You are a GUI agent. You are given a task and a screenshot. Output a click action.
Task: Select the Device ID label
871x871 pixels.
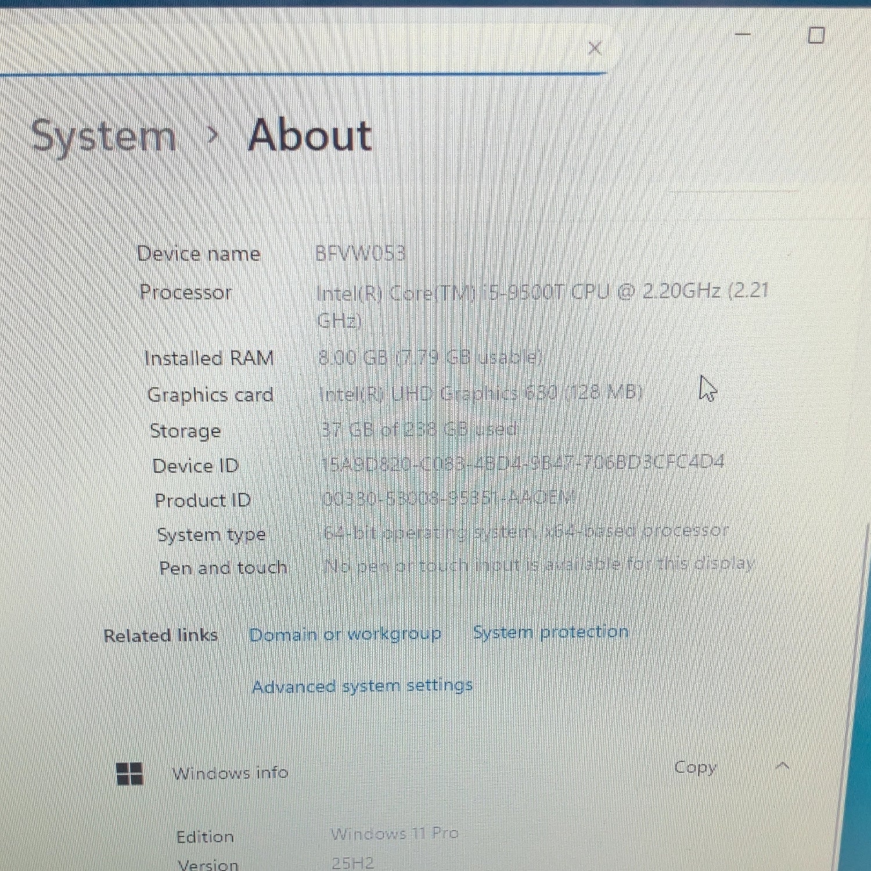[x=195, y=466]
